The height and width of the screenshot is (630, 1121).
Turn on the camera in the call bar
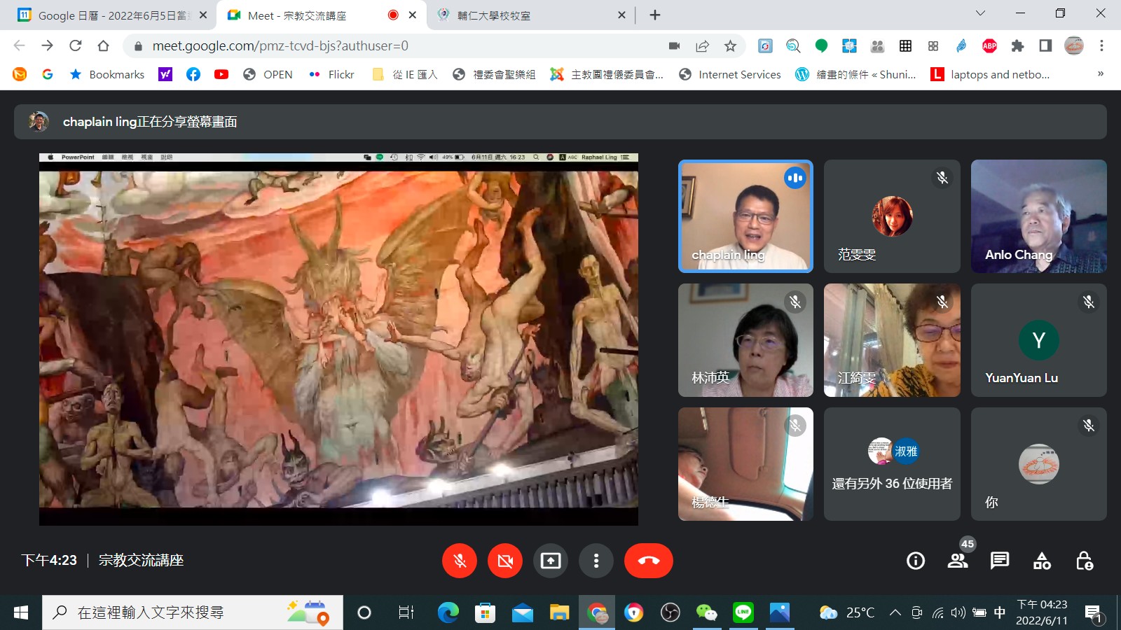505,561
